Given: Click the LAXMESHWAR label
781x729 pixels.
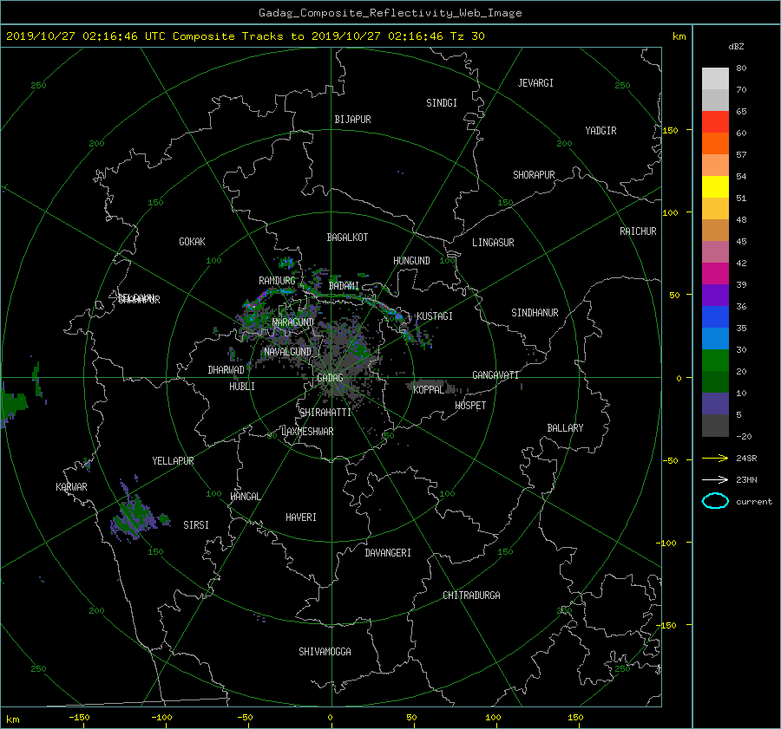Looking at the screenshot, I should point(307,432).
